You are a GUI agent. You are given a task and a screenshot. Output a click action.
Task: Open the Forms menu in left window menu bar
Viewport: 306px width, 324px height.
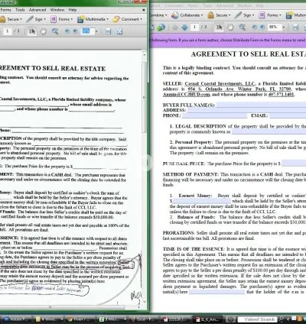pyautogui.click(x=5, y=10)
